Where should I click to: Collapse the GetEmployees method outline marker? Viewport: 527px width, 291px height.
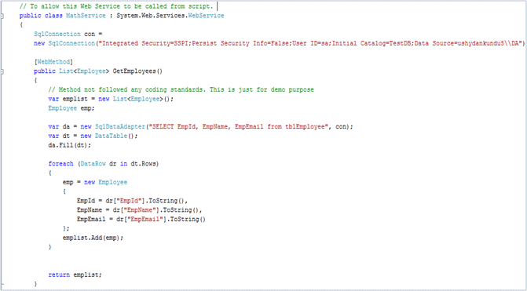pos(2,71)
